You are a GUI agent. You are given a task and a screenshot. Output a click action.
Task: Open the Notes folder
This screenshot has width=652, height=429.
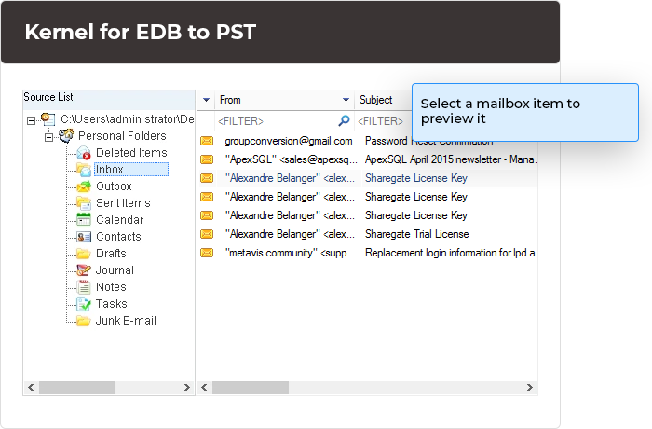[x=111, y=287]
